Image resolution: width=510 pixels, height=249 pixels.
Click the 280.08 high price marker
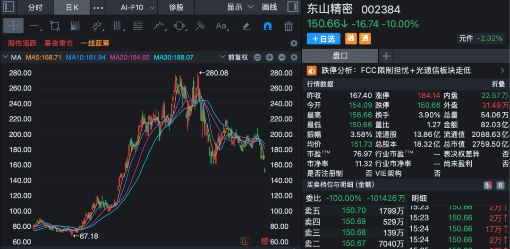213,73
